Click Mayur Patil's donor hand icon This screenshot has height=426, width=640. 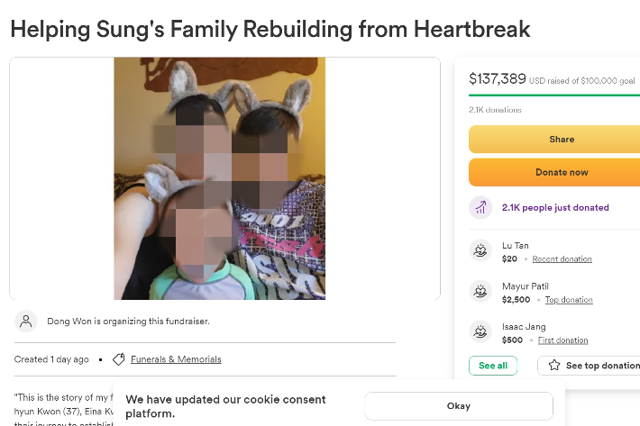click(480, 292)
